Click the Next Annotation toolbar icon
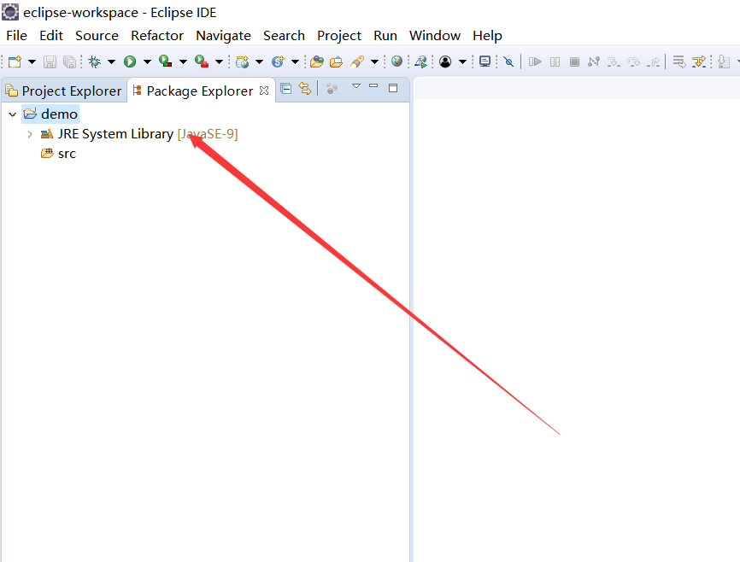Image resolution: width=740 pixels, height=562 pixels. (724, 61)
